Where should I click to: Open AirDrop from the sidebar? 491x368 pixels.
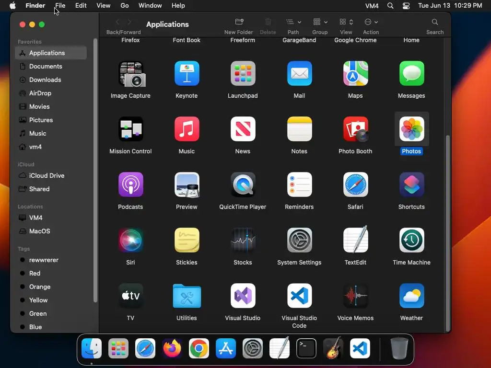click(51, 93)
